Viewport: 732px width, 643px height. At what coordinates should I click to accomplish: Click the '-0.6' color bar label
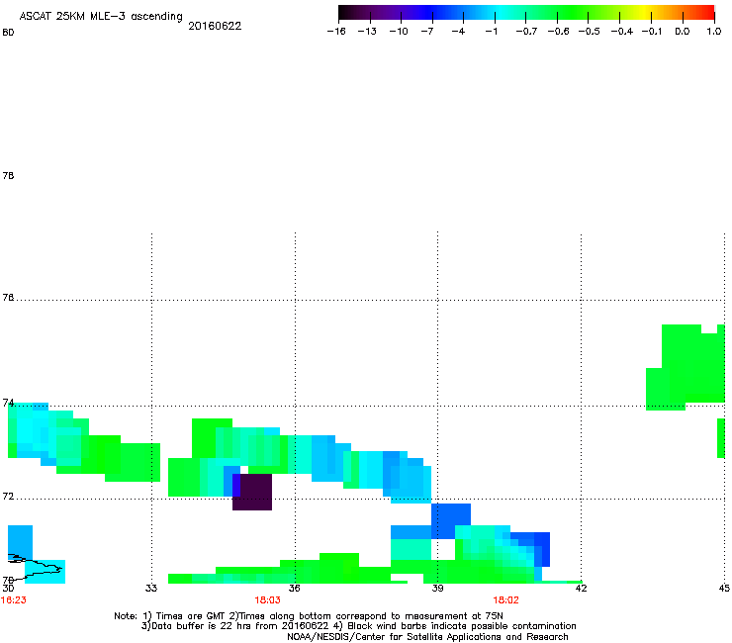pyautogui.click(x=558, y=32)
